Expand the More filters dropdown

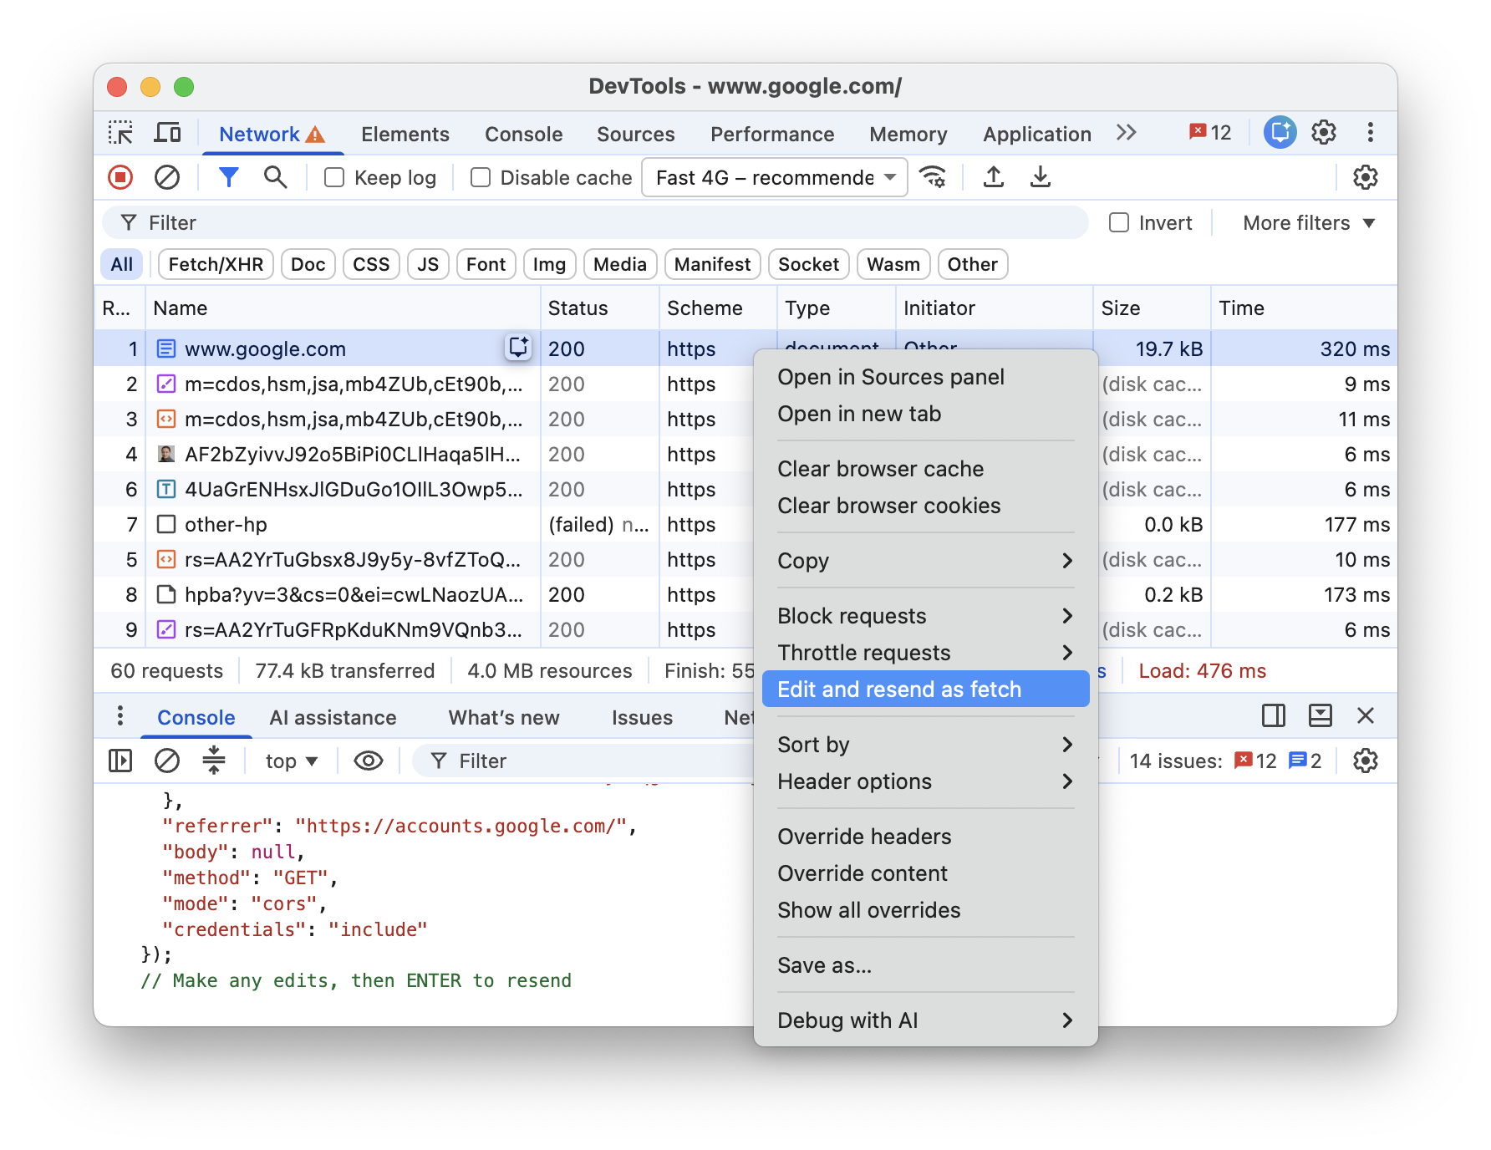1309,223
